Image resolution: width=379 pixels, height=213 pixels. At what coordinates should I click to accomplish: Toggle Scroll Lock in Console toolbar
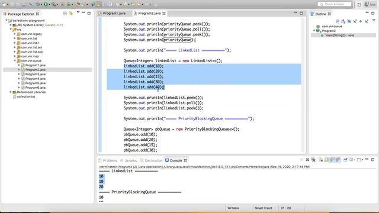coord(326,160)
